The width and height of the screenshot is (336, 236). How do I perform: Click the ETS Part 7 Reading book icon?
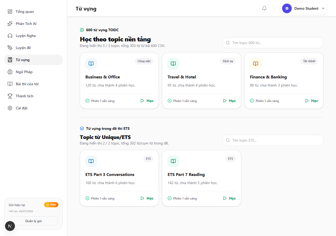click(x=173, y=161)
